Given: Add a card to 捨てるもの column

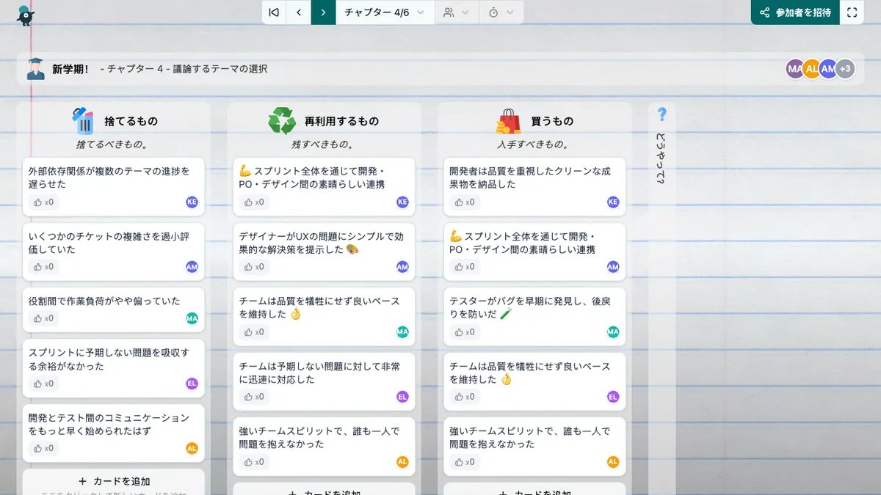Looking at the screenshot, I should coord(114,481).
